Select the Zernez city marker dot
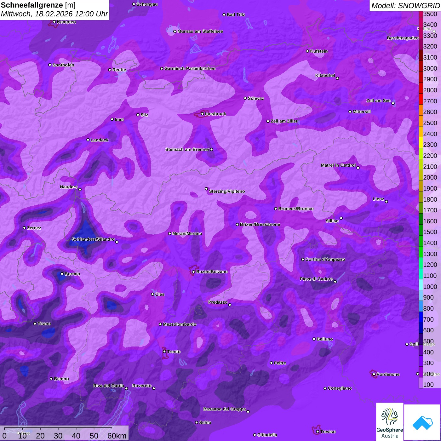Viewport: 441px width, 441px height. click(25, 228)
